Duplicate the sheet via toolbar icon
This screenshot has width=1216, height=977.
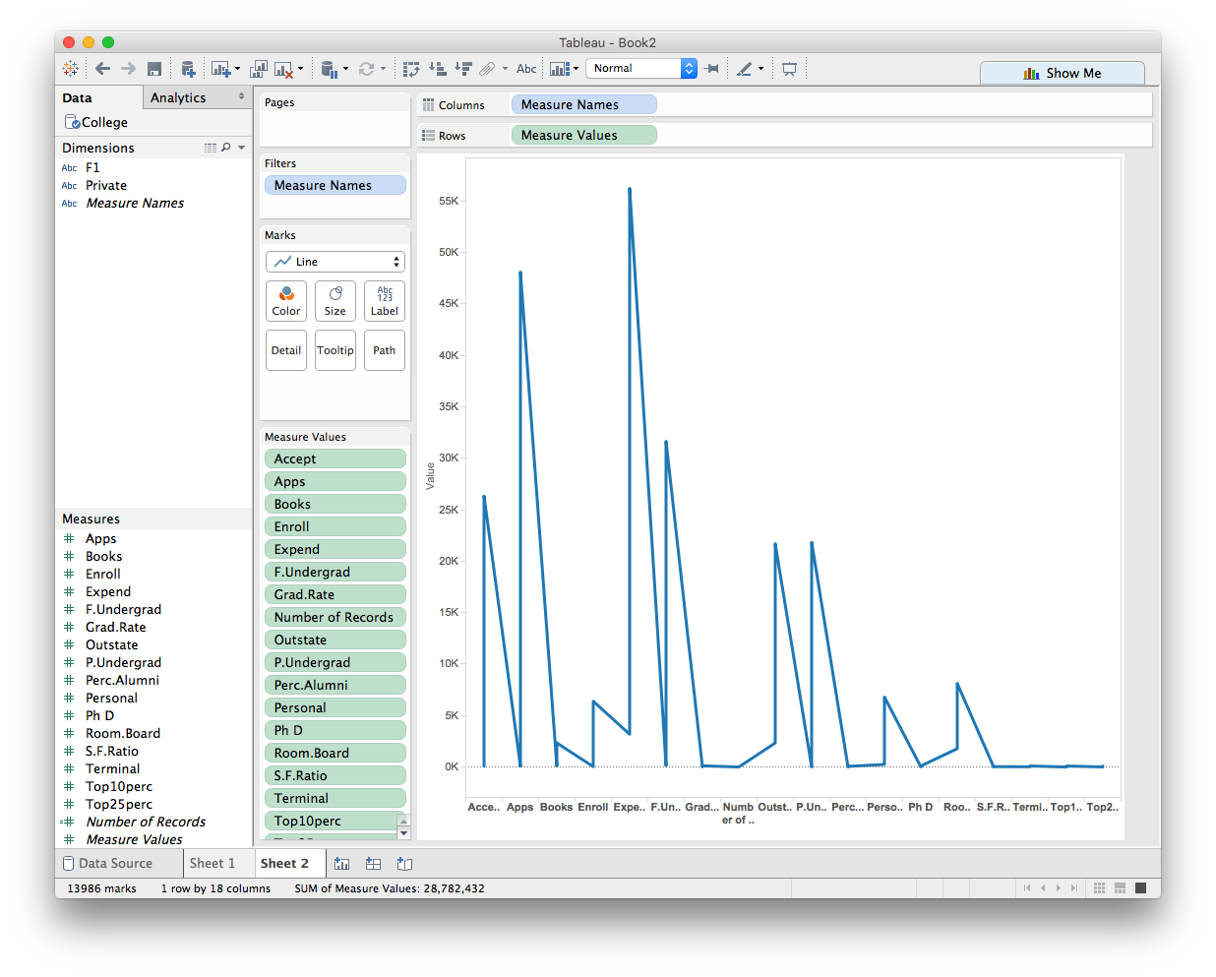tap(259, 69)
